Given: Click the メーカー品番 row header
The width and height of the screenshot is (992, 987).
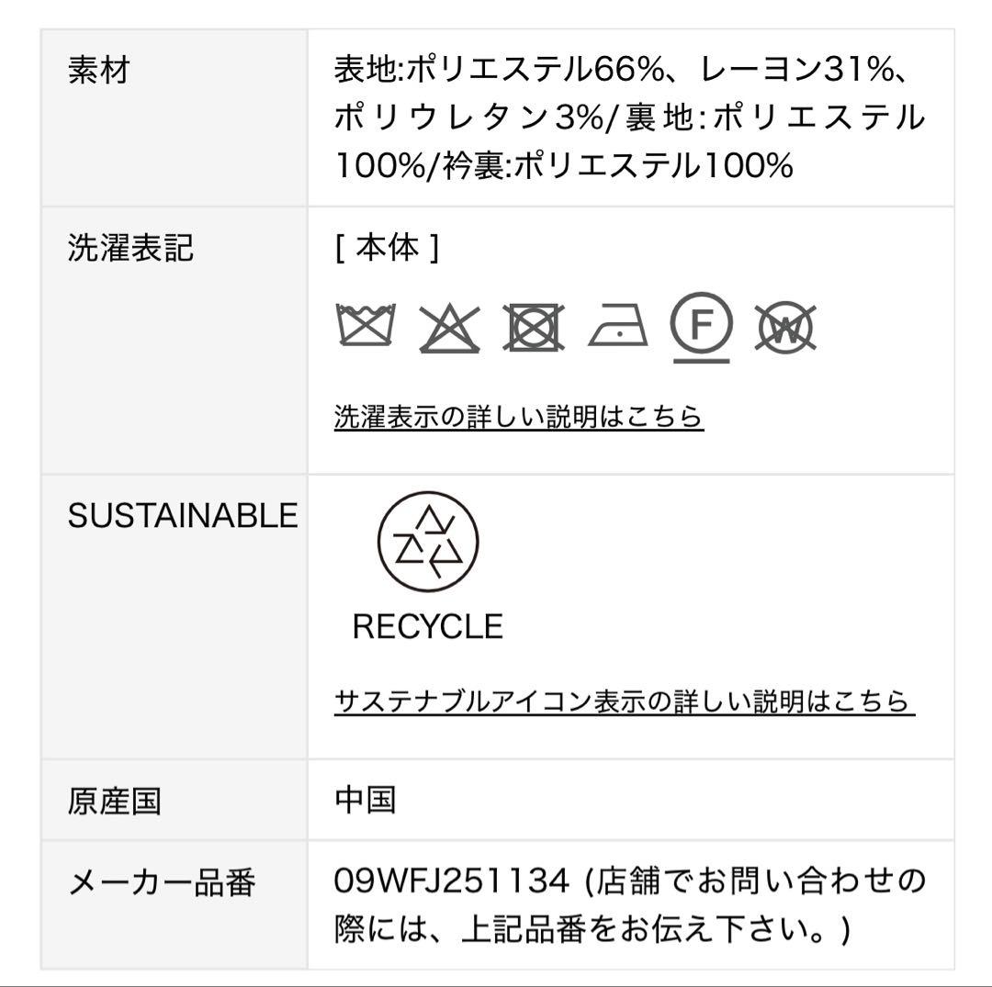Looking at the screenshot, I should [x=162, y=882].
